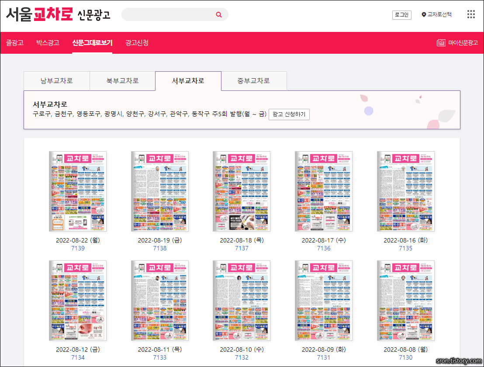Open the 2022-08-19 newspaper thumbnail
The height and width of the screenshot is (367, 484).
160,191
